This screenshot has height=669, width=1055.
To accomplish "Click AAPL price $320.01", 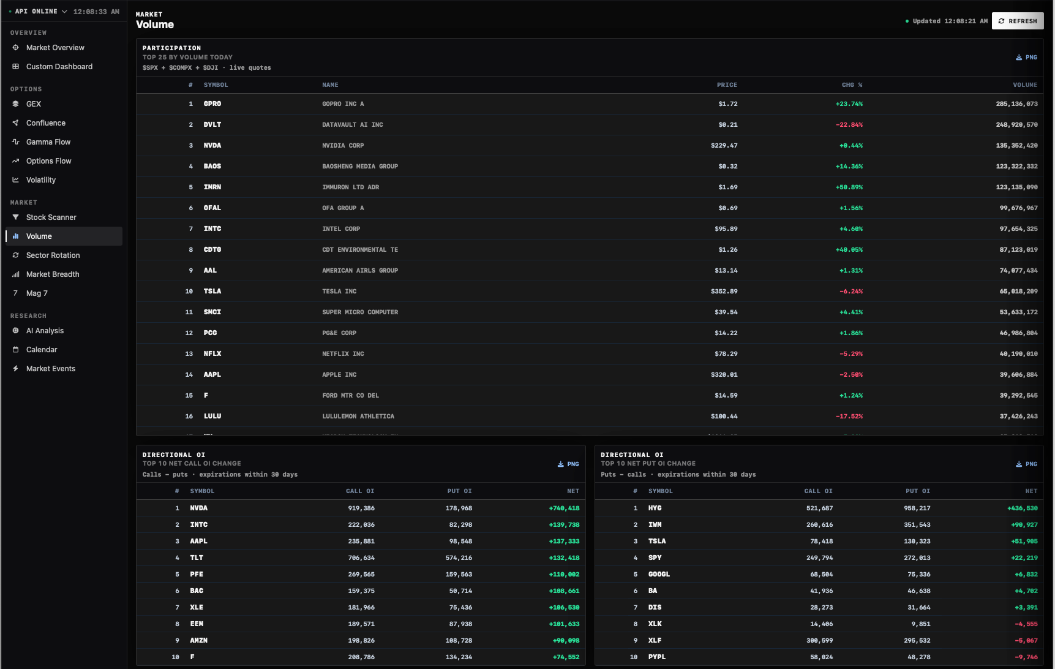I will pos(724,374).
